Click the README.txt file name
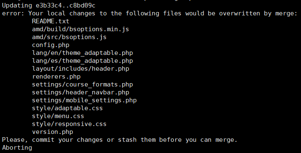Screen dimensions: 301x153 click(50, 21)
